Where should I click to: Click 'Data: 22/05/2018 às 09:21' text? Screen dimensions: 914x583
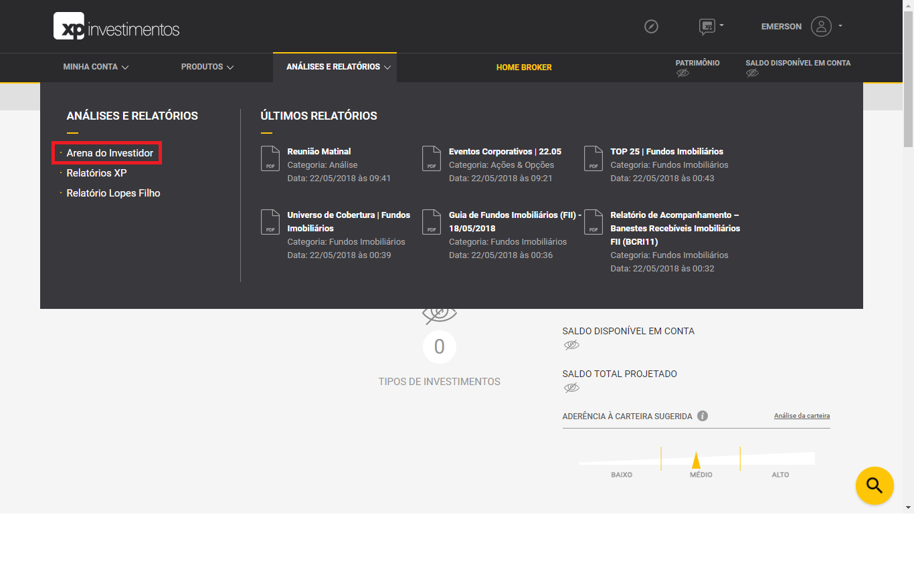coord(500,179)
